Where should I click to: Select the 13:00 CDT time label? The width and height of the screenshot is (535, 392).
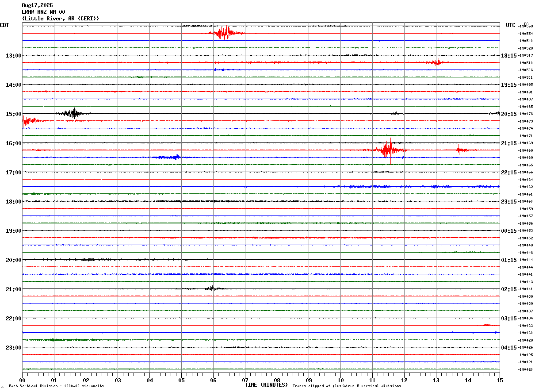click(13, 56)
